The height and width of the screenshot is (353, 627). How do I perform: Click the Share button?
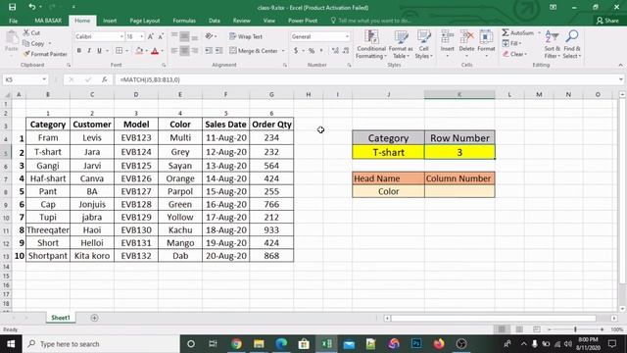click(607, 21)
